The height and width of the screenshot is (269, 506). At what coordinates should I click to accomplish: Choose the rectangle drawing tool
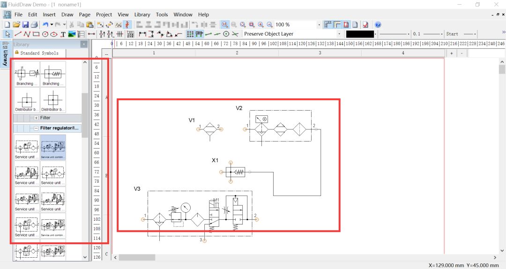[x=36, y=34]
